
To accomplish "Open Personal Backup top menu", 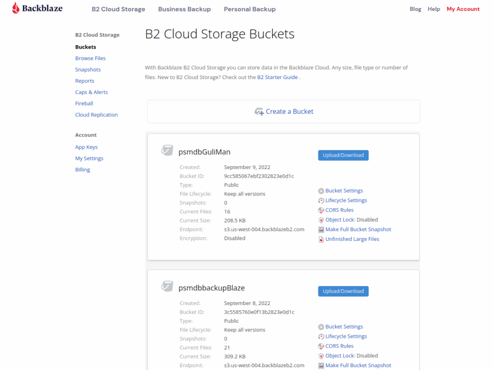I will tap(249, 9).
